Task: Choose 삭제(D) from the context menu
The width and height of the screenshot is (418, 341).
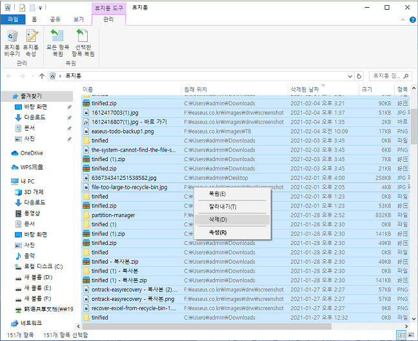Action: point(232,220)
